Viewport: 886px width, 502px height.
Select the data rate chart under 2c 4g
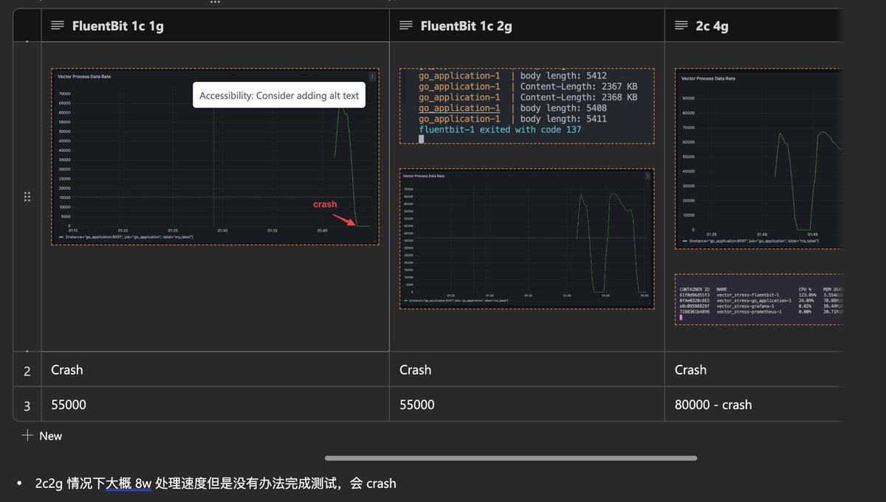pyautogui.click(x=758, y=159)
